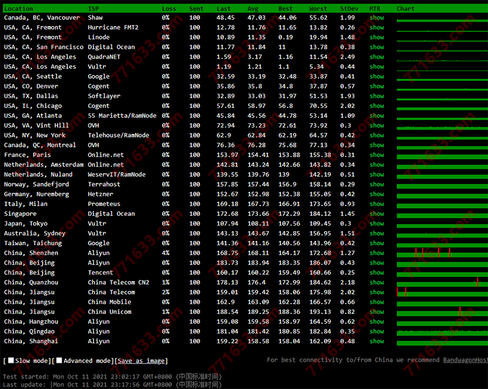Click the Jiangsu China Unicom latency chart

[442, 312]
